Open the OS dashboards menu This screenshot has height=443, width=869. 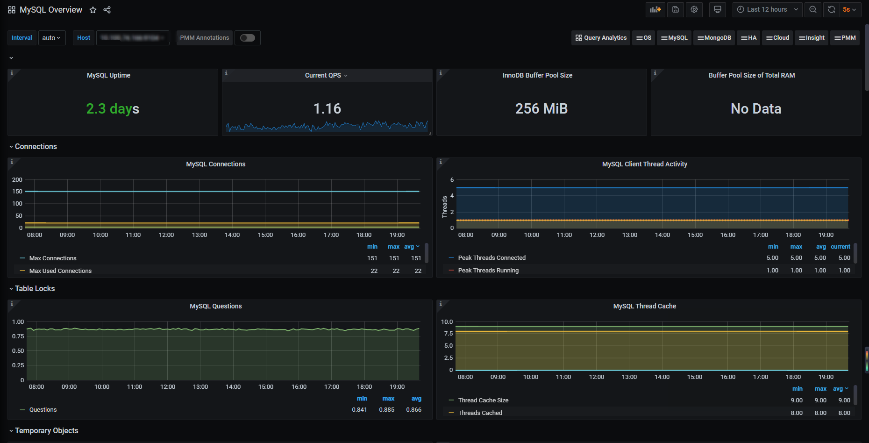click(644, 38)
